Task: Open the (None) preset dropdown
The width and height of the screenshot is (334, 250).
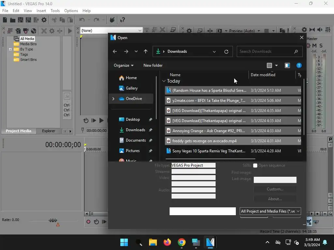Action: pos(111,31)
